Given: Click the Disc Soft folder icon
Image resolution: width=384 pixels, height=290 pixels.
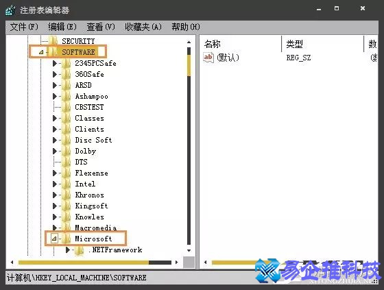Looking at the screenshot, I should click(x=67, y=140).
